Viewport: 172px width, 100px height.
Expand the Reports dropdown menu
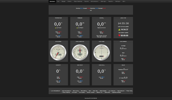(x=111, y=1)
